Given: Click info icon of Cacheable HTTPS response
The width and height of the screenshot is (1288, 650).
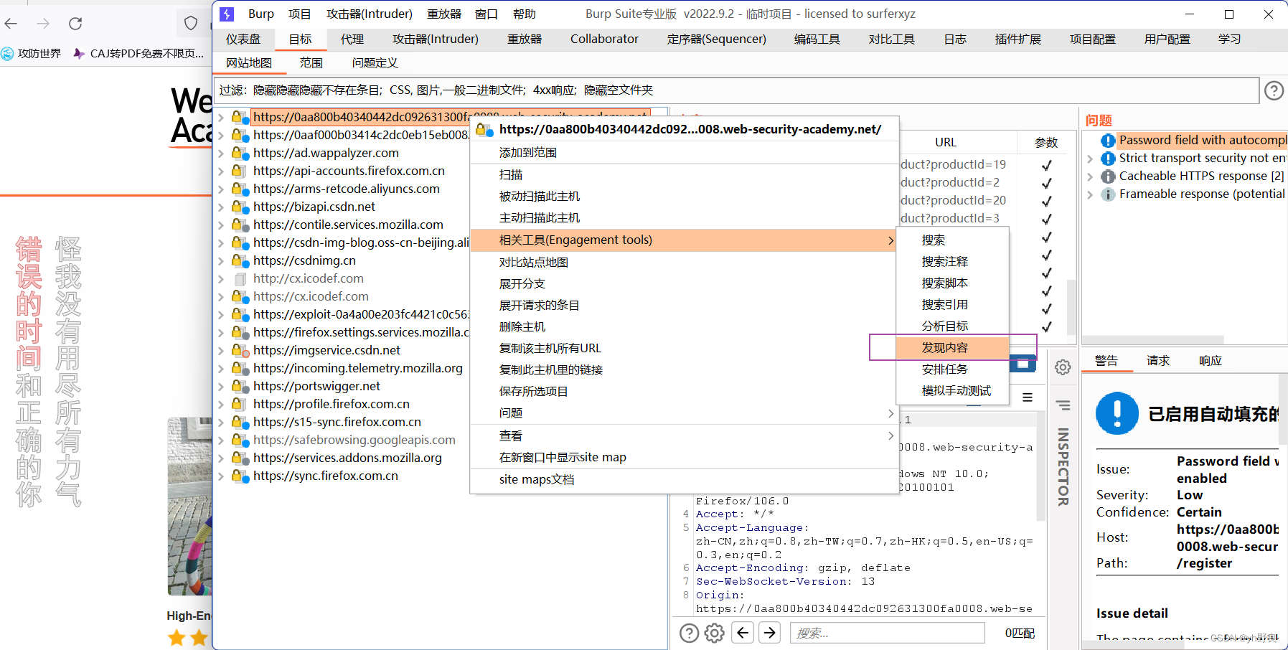Looking at the screenshot, I should (1108, 176).
